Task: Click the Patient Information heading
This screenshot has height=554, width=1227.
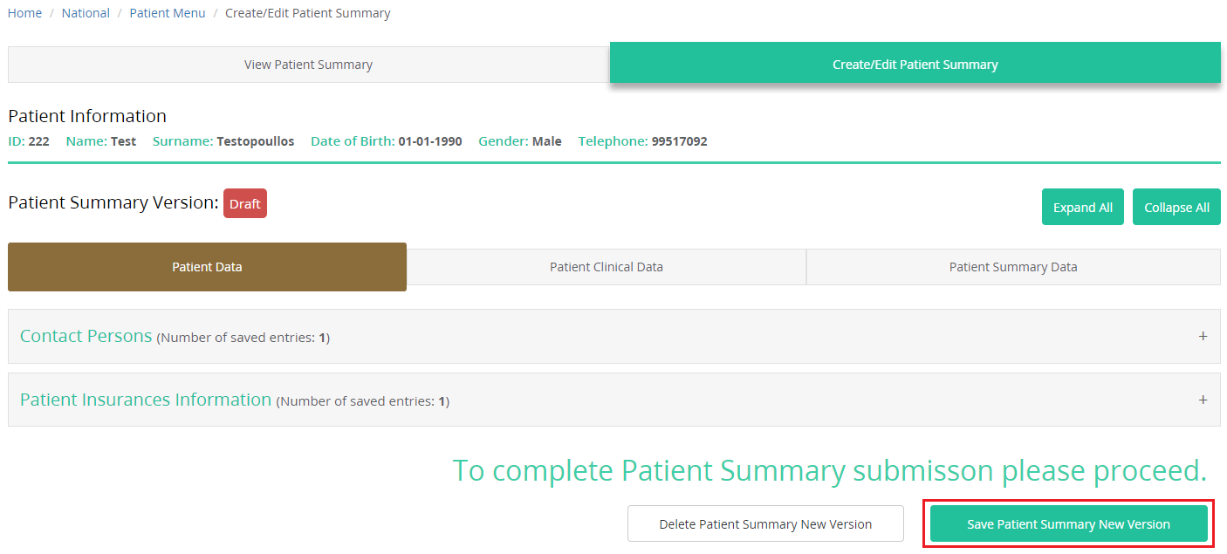Action: pos(87,116)
